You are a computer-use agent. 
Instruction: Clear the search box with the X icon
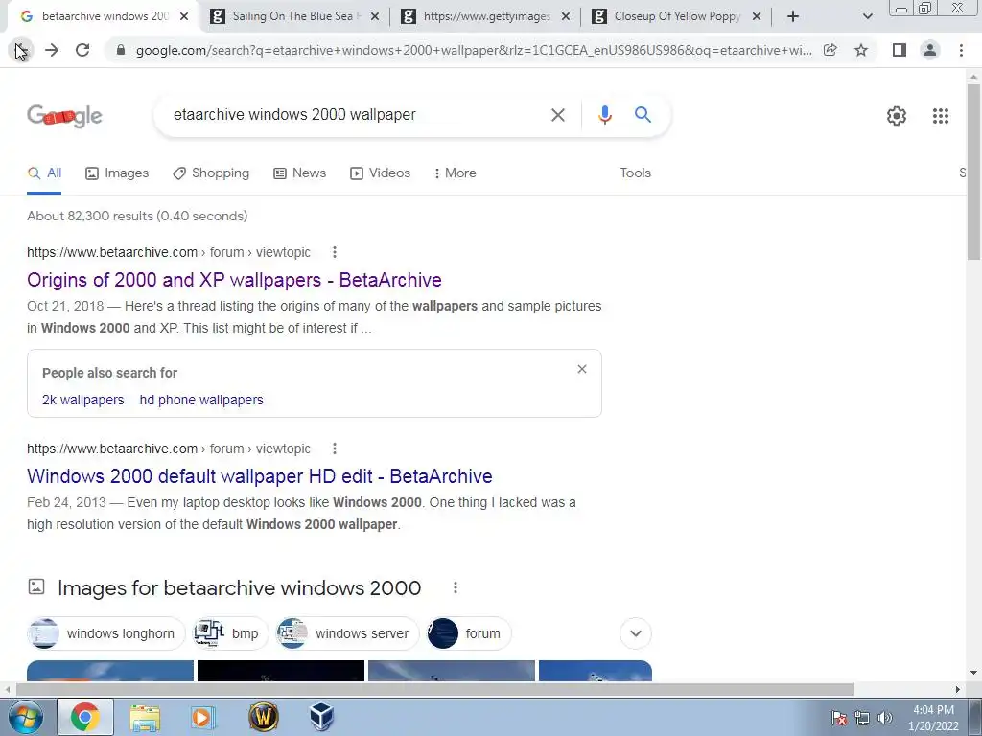click(x=557, y=115)
